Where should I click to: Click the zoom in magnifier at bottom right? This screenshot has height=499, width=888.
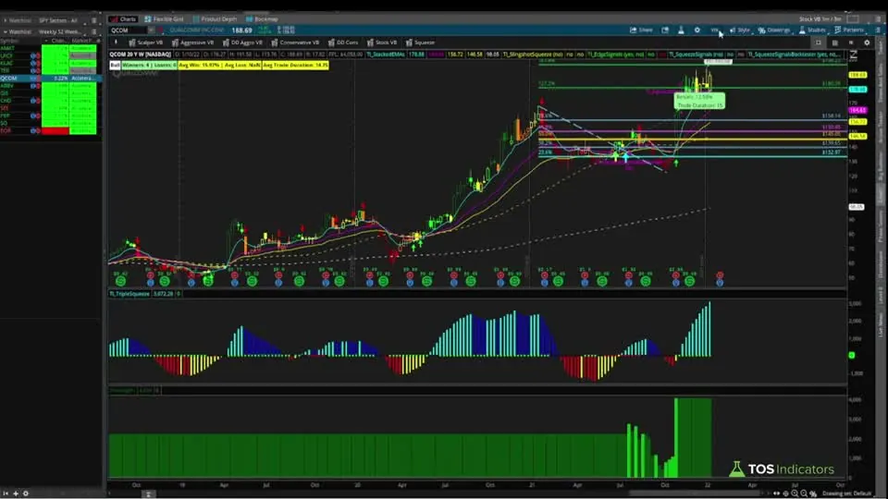pos(795,493)
